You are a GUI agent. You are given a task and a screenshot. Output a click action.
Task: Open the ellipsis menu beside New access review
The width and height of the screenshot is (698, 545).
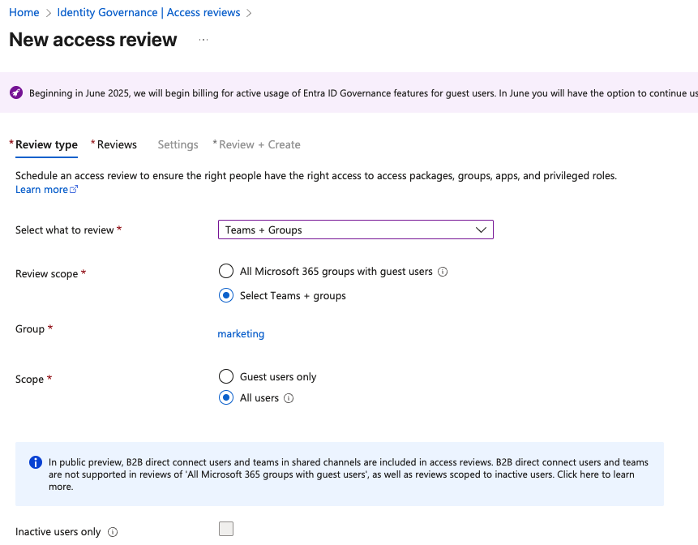pyautogui.click(x=203, y=40)
